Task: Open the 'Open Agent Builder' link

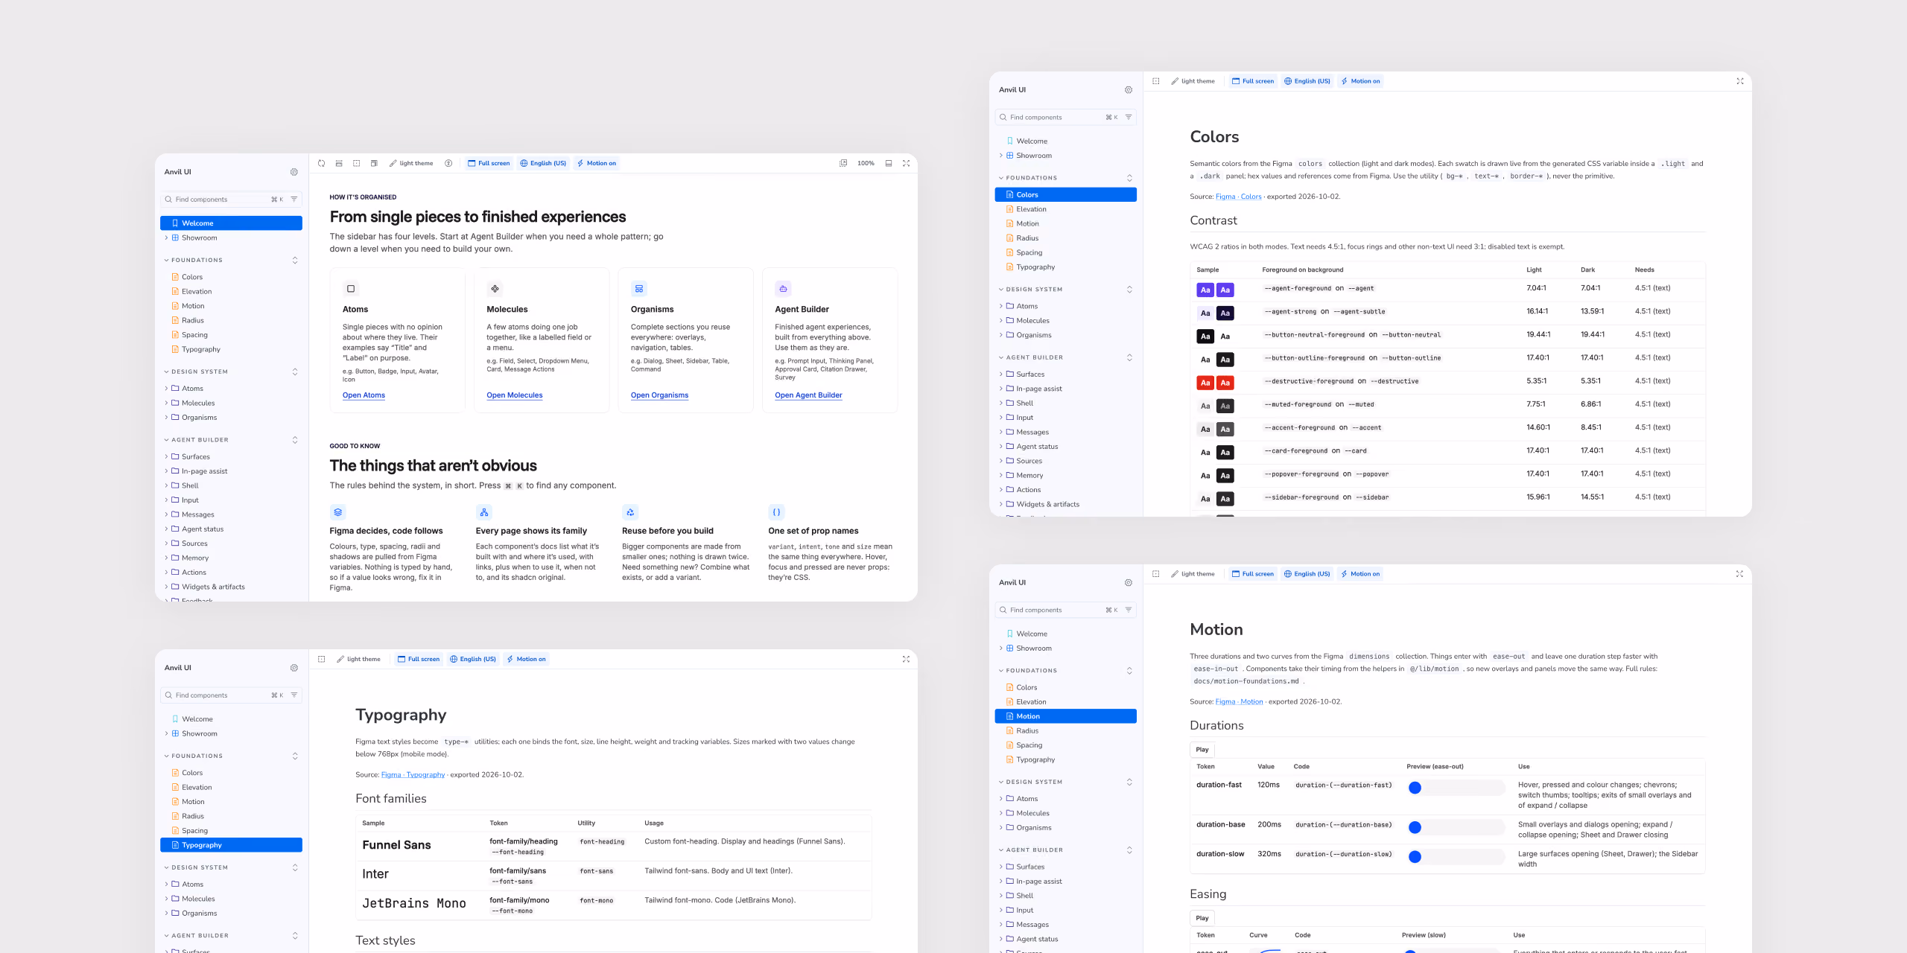Action: [808, 395]
